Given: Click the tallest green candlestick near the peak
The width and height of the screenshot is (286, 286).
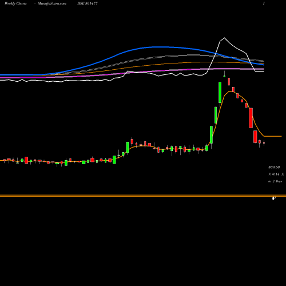Looking at the screenshot, I should [x=220, y=93].
